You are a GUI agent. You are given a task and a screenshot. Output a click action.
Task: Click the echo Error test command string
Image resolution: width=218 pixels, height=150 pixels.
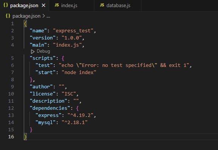tap(124, 65)
